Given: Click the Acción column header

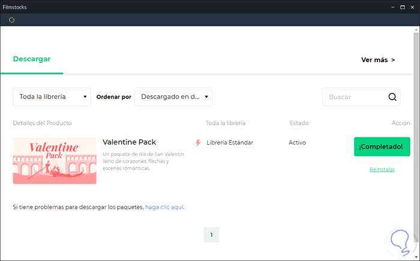Looking at the screenshot, I should (401, 123).
